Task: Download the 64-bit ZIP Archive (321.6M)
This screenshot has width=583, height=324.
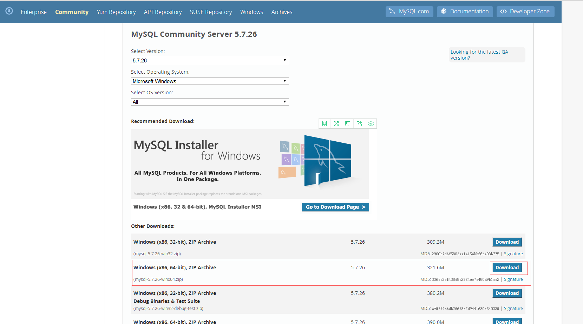Action: (x=507, y=268)
